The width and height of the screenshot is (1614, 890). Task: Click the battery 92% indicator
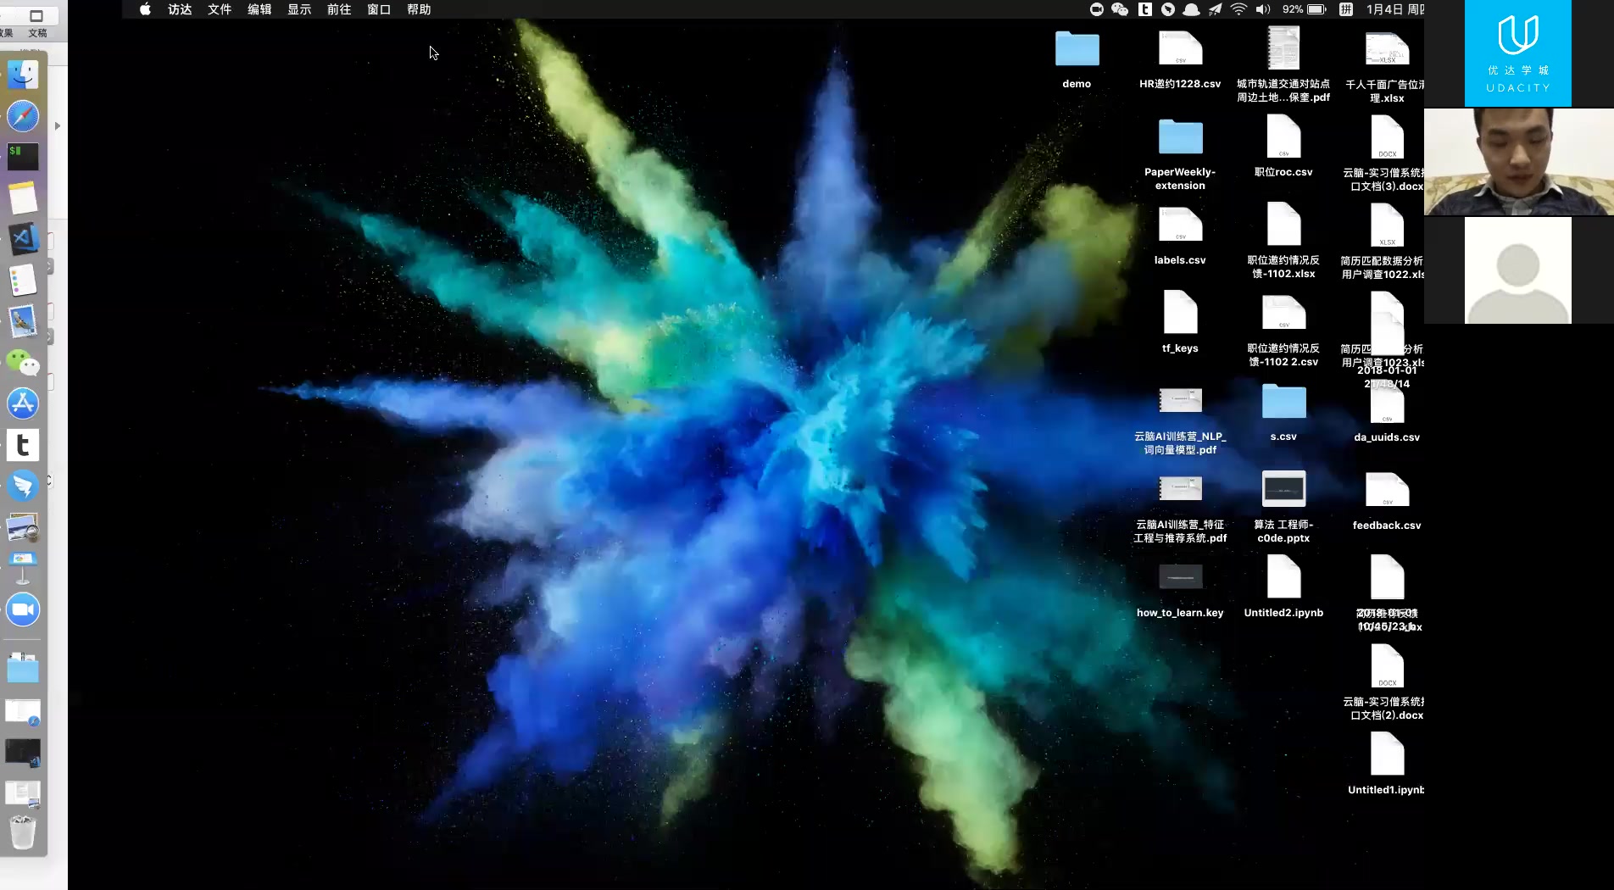[1304, 9]
